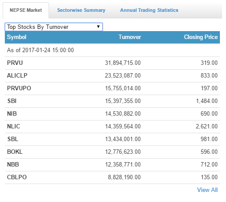This screenshot has width=226, height=202.
Task: Open the Top Stocks By Turnover dropdown
Action: tap(54, 27)
